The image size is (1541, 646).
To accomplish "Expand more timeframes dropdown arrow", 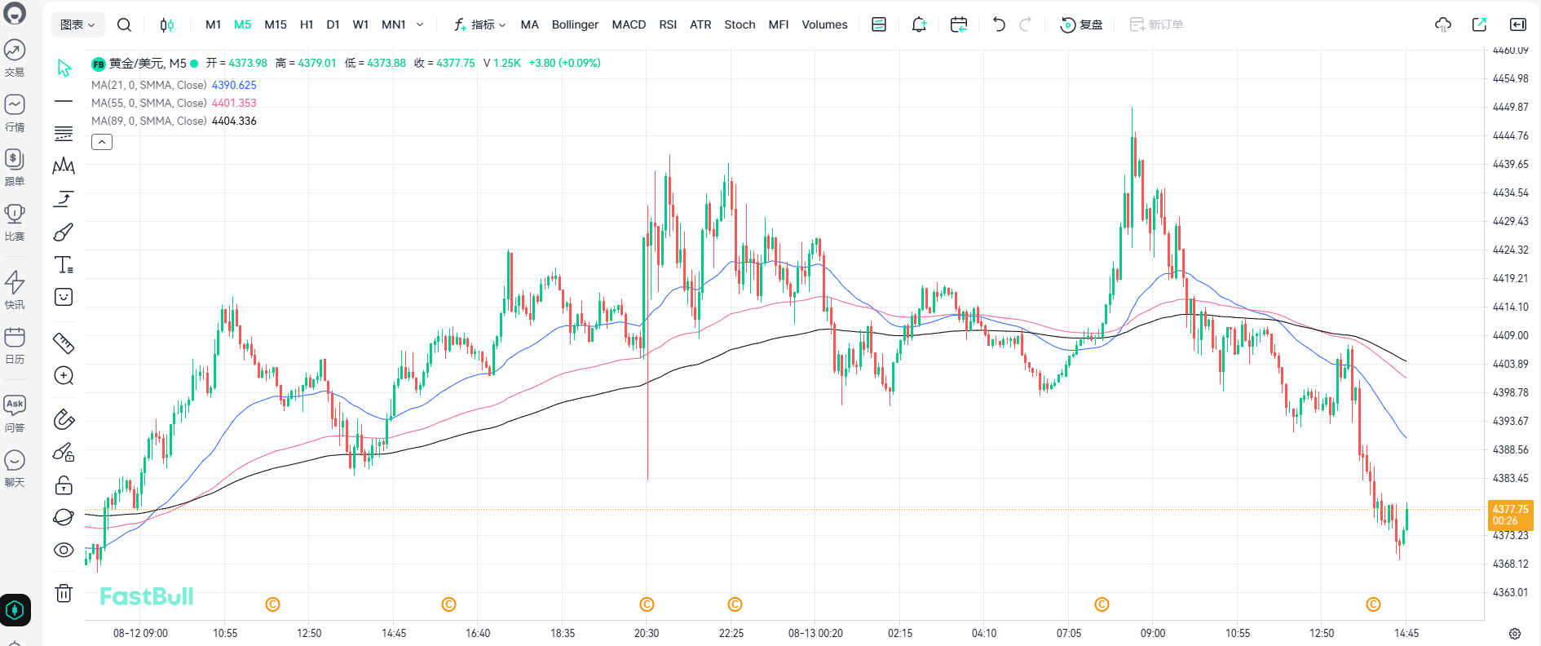I will click(x=420, y=24).
